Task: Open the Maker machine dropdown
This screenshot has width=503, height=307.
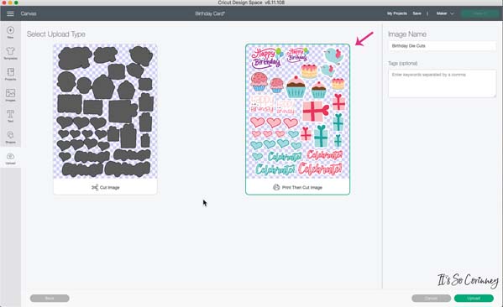Action: pyautogui.click(x=444, y=13)
